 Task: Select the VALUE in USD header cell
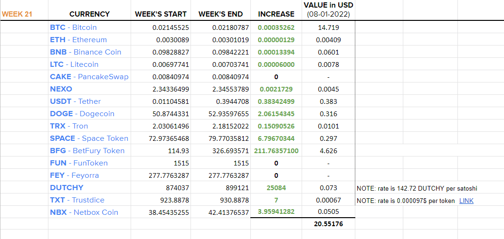pos(329,10)
